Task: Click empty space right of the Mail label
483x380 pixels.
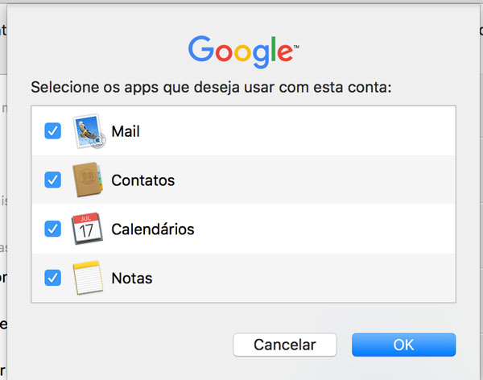Action: click(322, 131)
